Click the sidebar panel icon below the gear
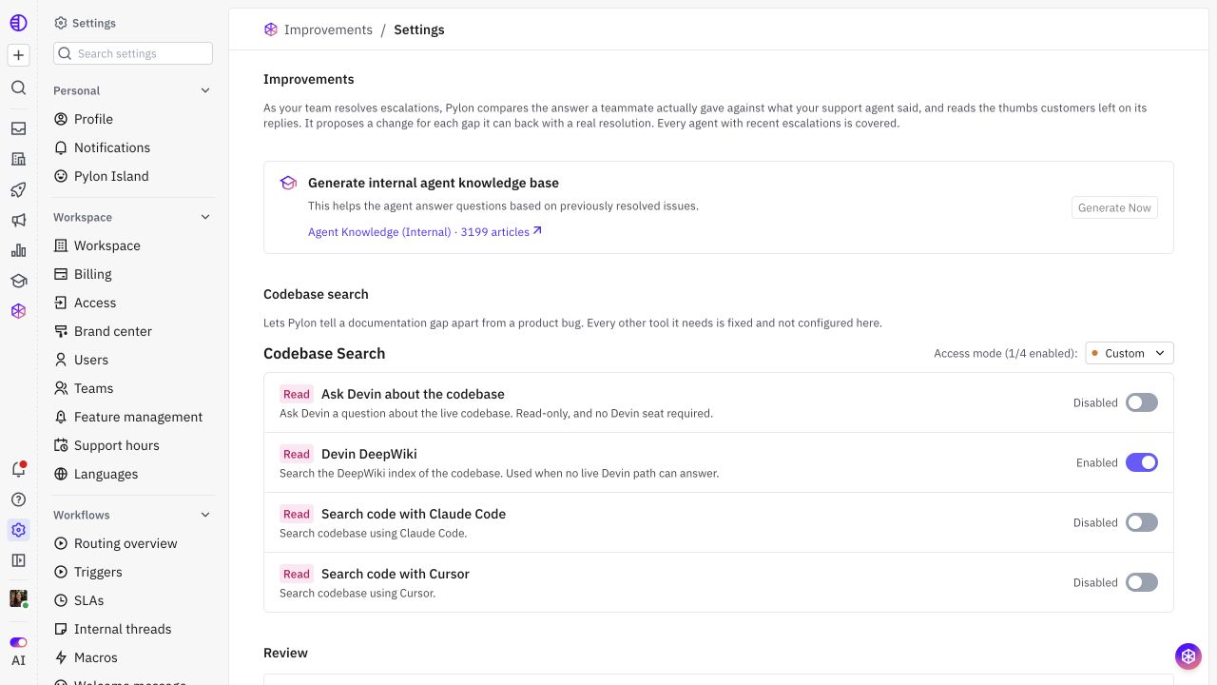The width and height of the screenshot is (1217, 685). [18, 560]
